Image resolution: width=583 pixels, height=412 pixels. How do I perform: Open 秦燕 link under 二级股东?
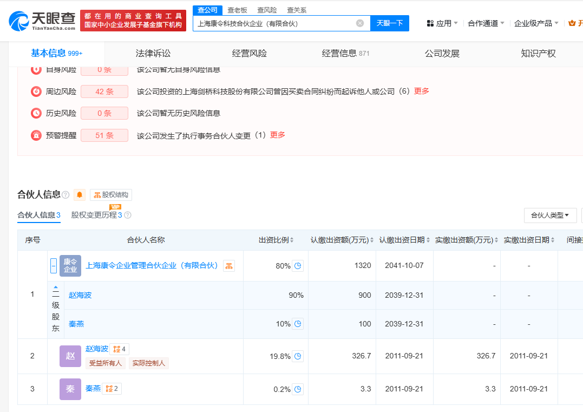click(76, 324)
